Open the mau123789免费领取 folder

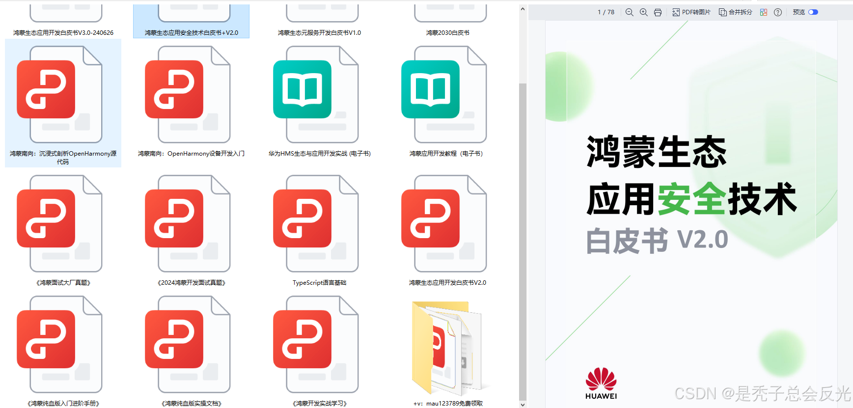(448, 348)
